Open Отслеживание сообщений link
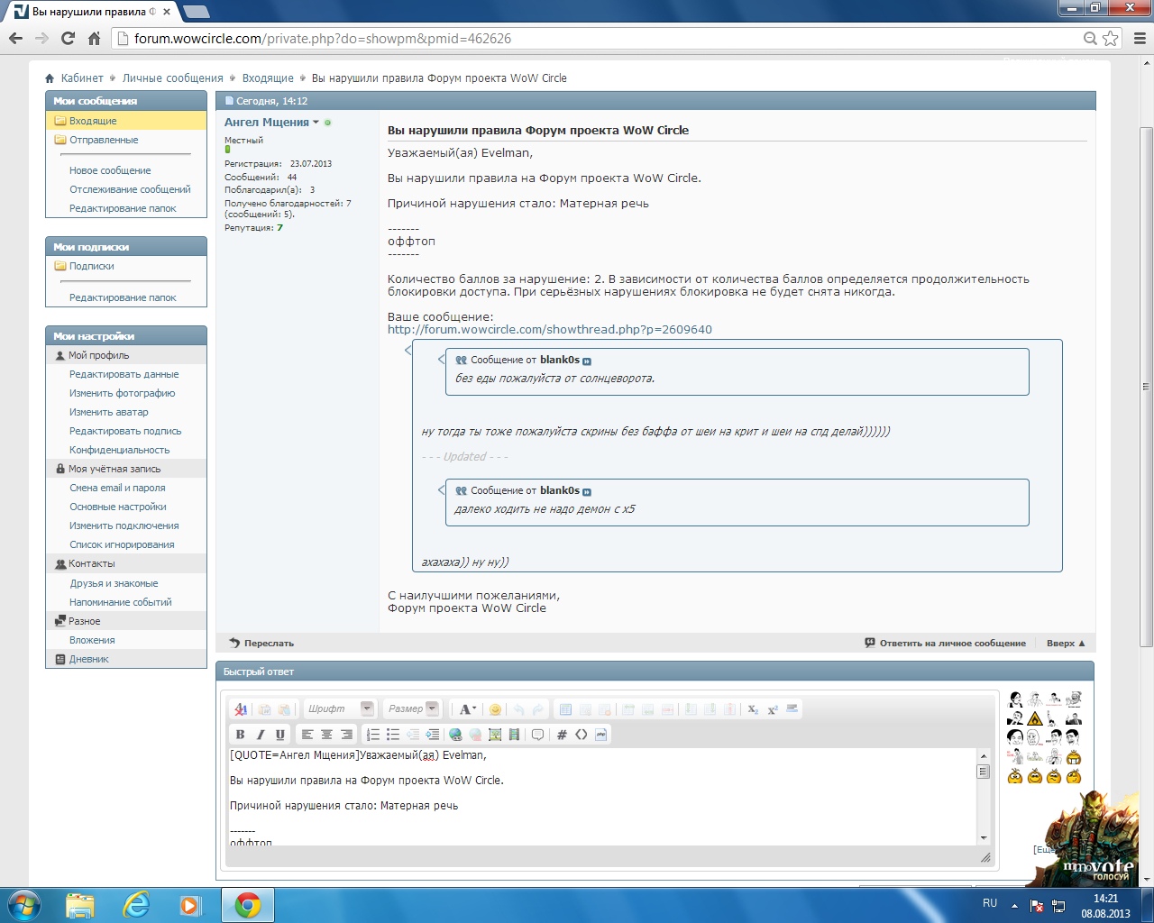1154x923 pixels. 130,189
